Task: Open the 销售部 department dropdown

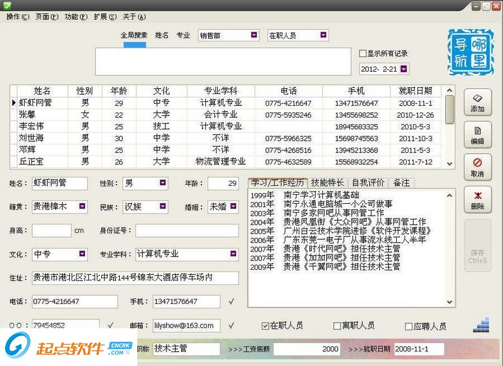Action: (254, 35)
